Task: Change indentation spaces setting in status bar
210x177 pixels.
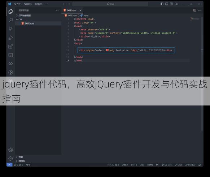Action: [125, 165]
